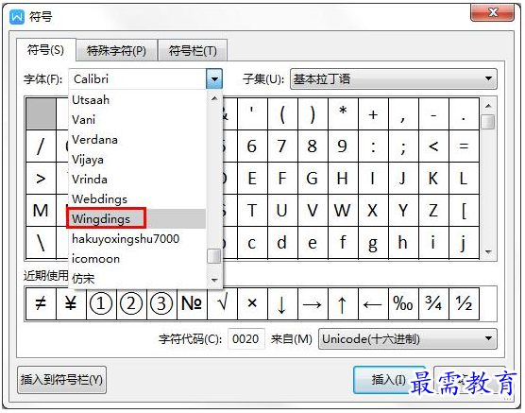Select the capital W grid cell

click(343, 211)
